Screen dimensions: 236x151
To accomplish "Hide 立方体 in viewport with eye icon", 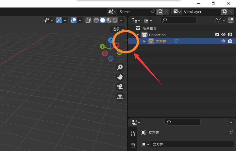I will (x=223, y=41).
